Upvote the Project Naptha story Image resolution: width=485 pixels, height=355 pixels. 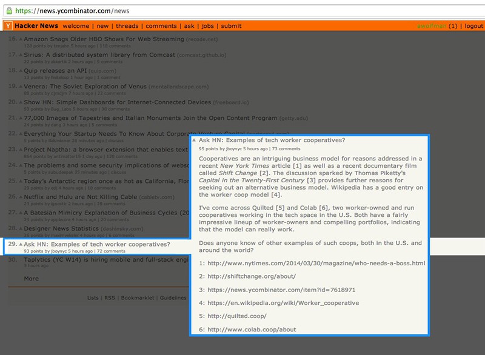[21, 150]
